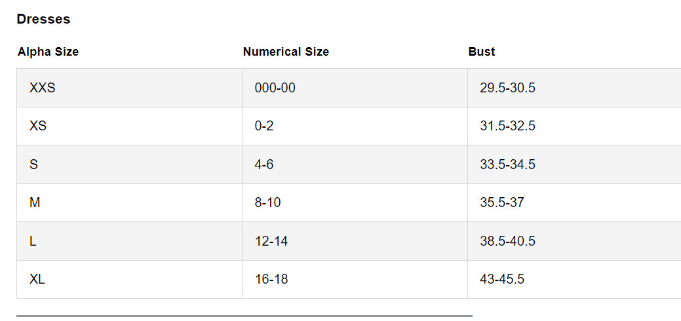This screenshot has height=321, width=681.
Task: Click the M alpha size cell
Action: (x=129, y=203)
